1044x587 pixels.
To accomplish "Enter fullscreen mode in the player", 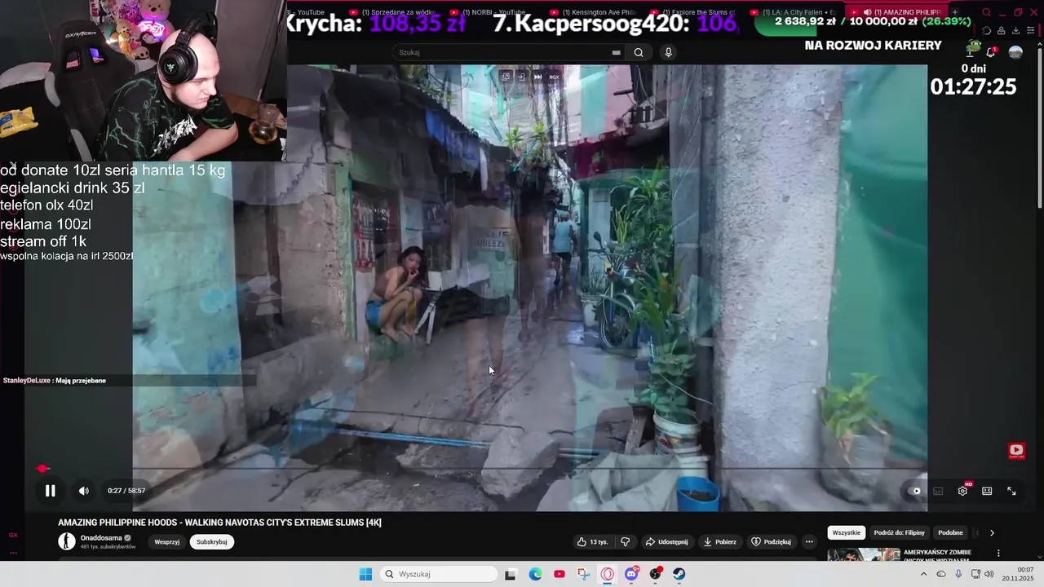I will [1011, 491].
